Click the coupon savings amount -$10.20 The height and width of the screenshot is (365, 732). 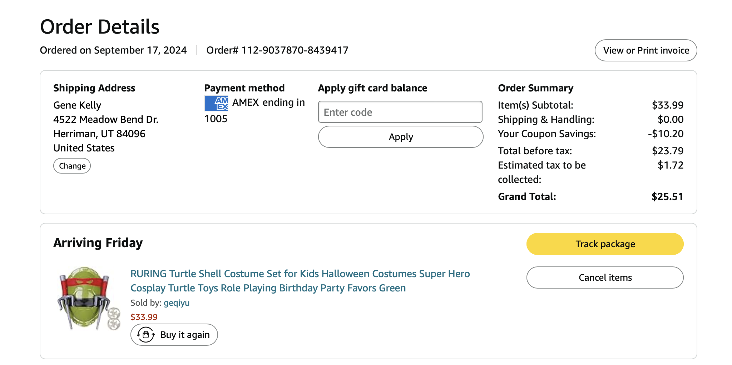(666, 134)
